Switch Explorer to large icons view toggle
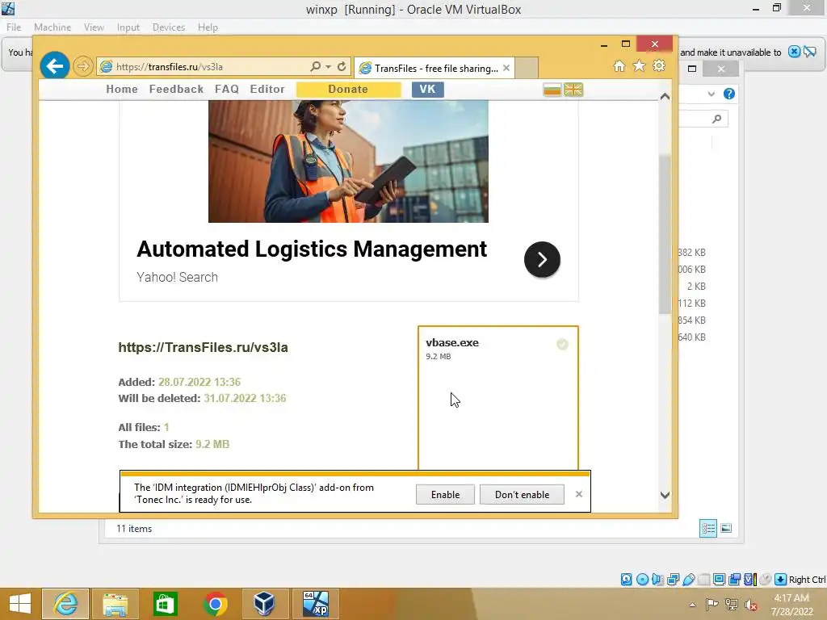This screenshot has height=620, width=827. click(726, 528)
